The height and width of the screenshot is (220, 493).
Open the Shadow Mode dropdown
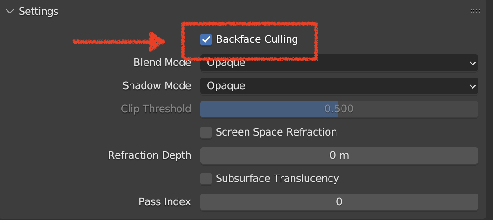tap(339, 86)
